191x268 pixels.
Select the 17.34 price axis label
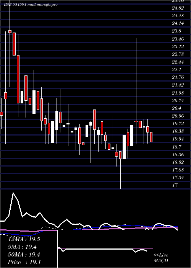pyautogui.click(x=178, y=178)
